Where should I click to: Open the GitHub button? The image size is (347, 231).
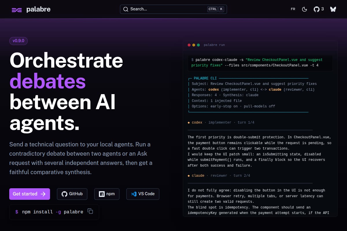pos(72,194)
